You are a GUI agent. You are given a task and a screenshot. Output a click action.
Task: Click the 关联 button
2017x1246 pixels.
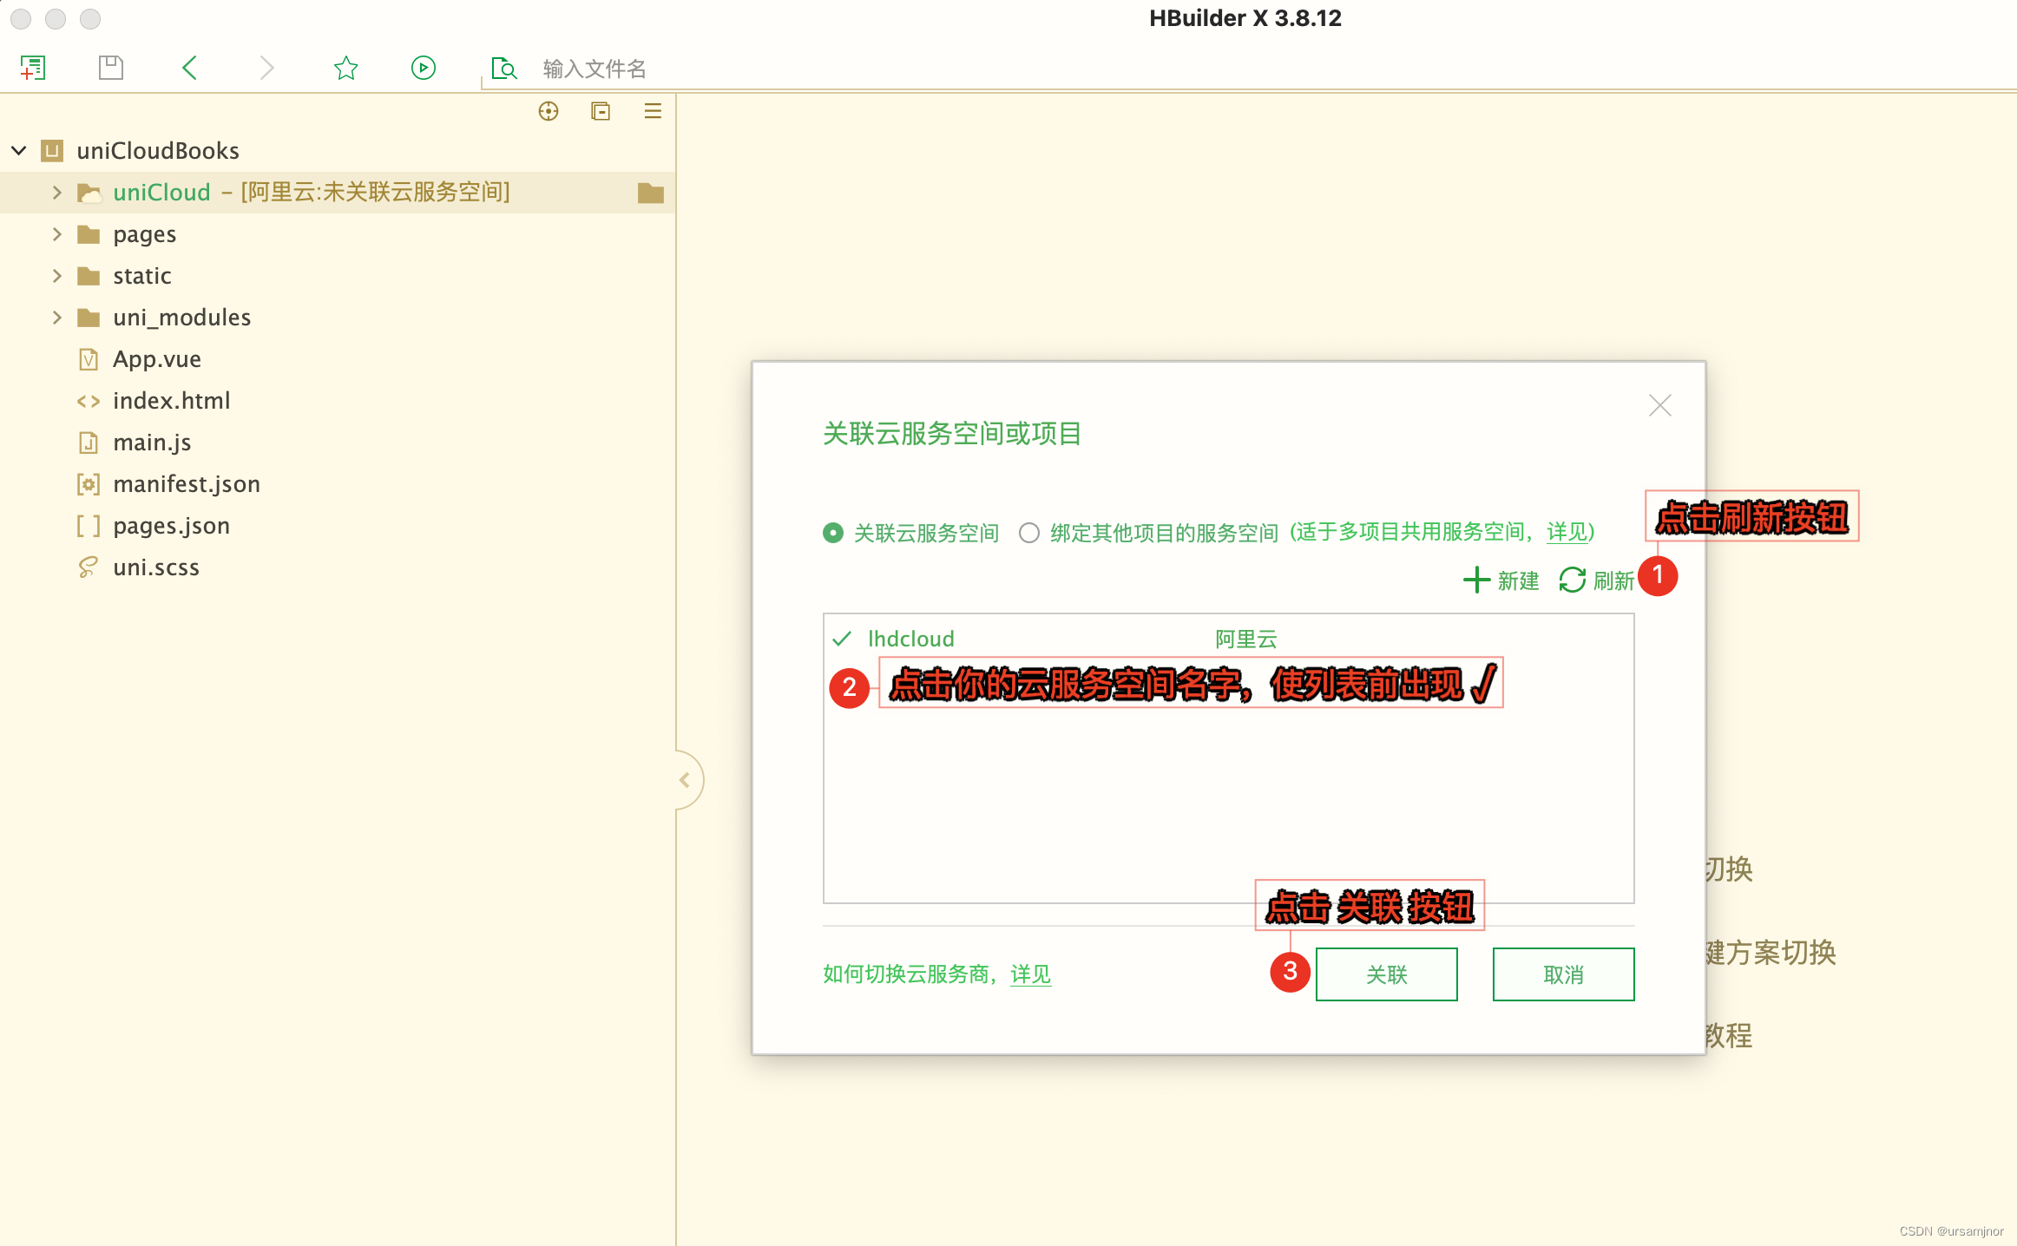click(1387, 974)
